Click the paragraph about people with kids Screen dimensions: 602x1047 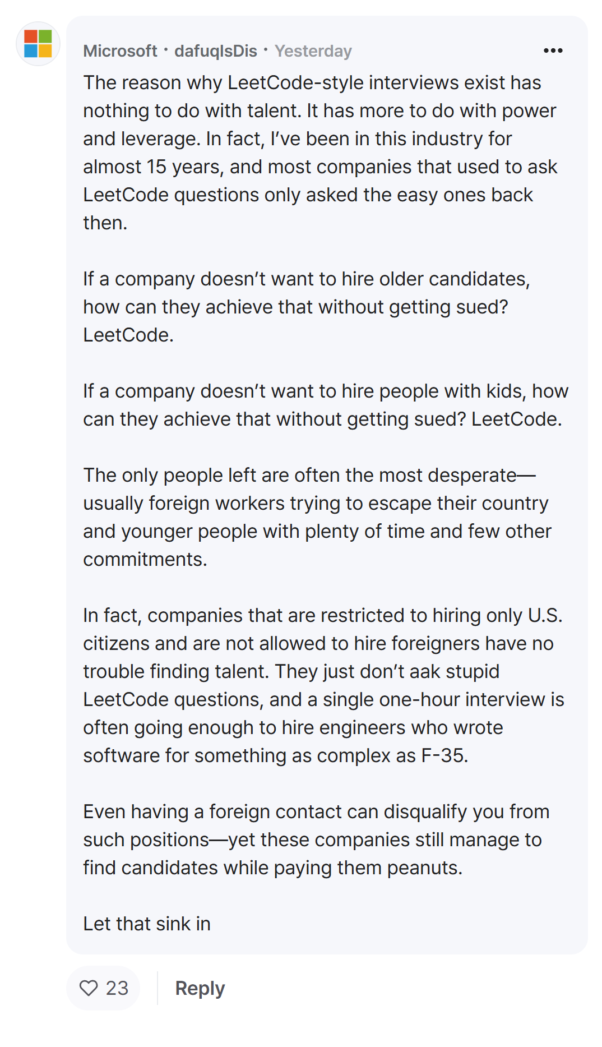pos(326,405)
